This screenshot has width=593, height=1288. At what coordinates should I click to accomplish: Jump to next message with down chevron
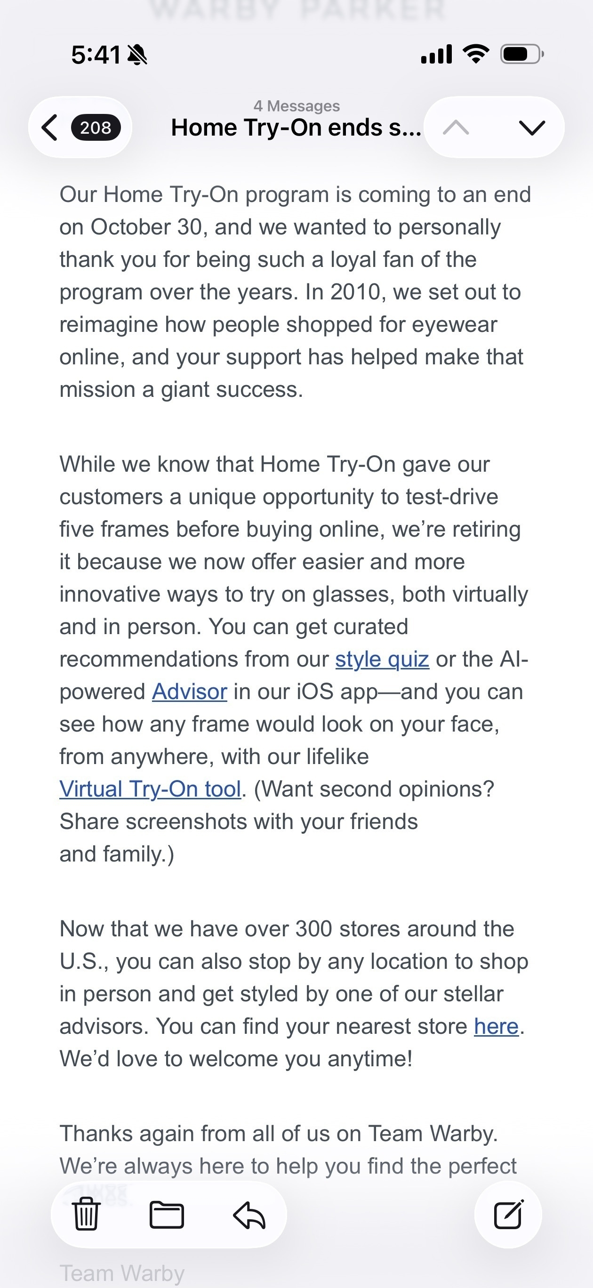tap(531, 128)
